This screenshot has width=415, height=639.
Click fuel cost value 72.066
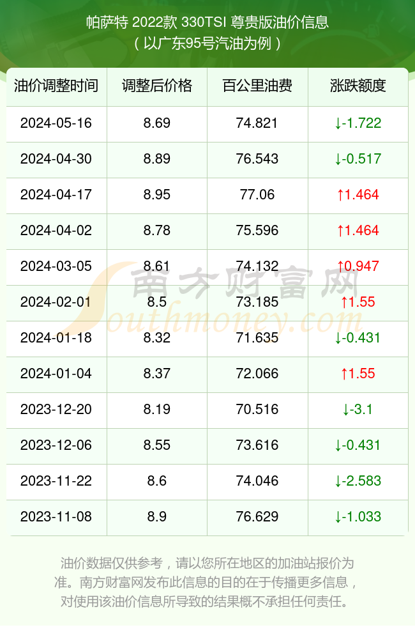click(257, 374)
